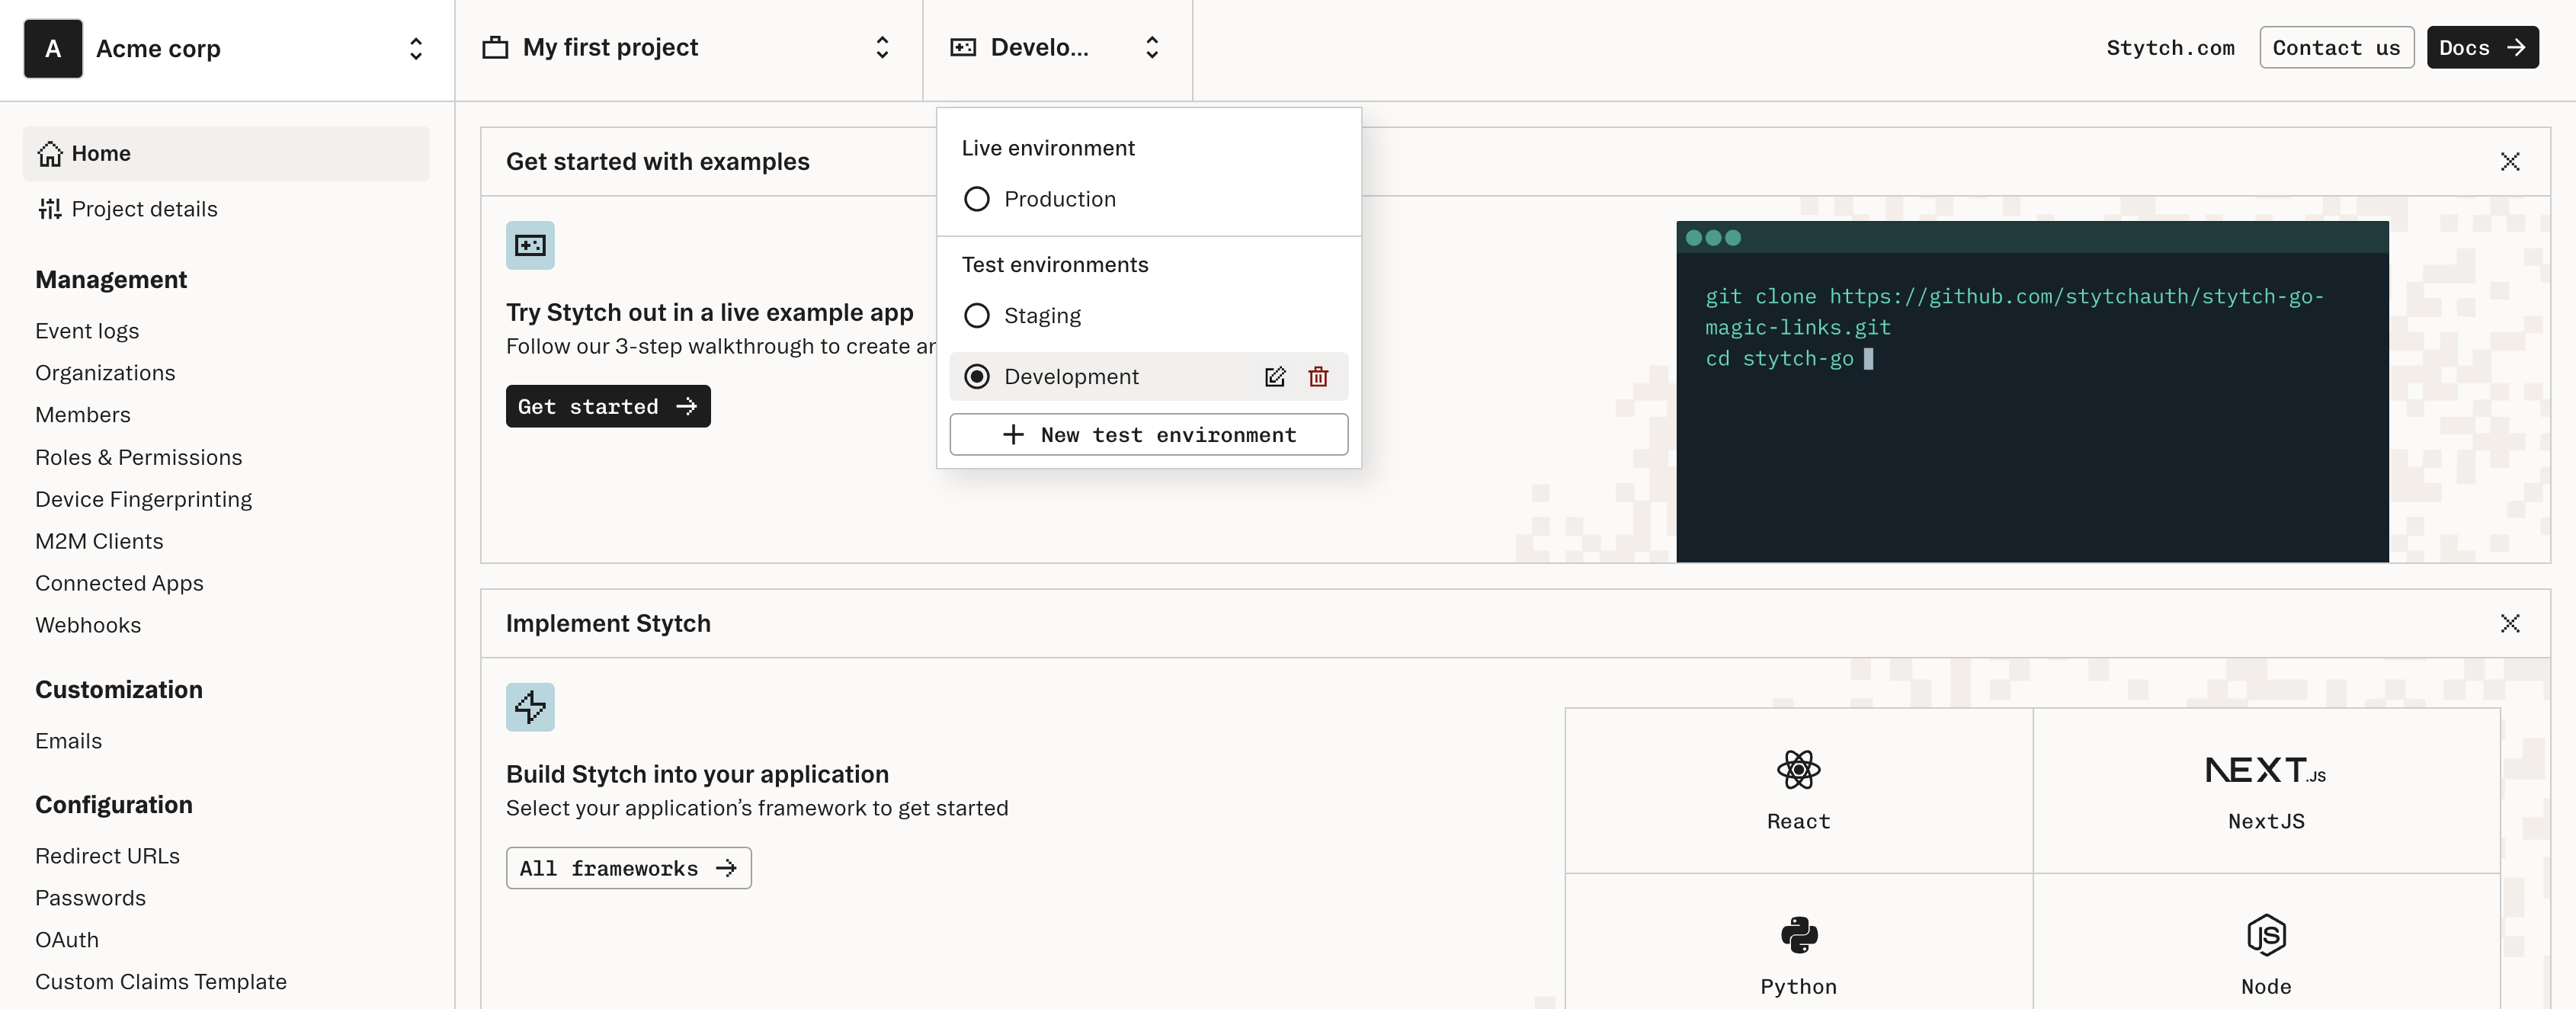Close the Implement Stytch card
The width and height of the screenshot is (2576, 1009).
pos(2509,624)
